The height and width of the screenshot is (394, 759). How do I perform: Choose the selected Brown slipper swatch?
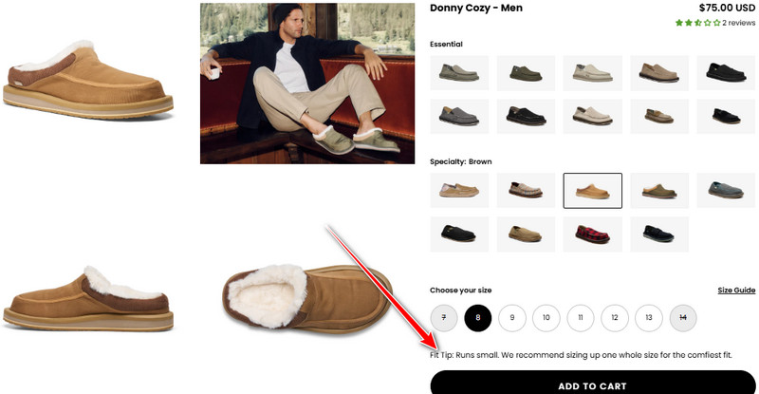click(592, 191)
